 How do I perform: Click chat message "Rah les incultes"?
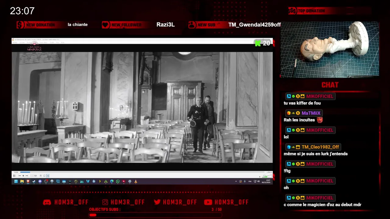click(x=299, y=120)
